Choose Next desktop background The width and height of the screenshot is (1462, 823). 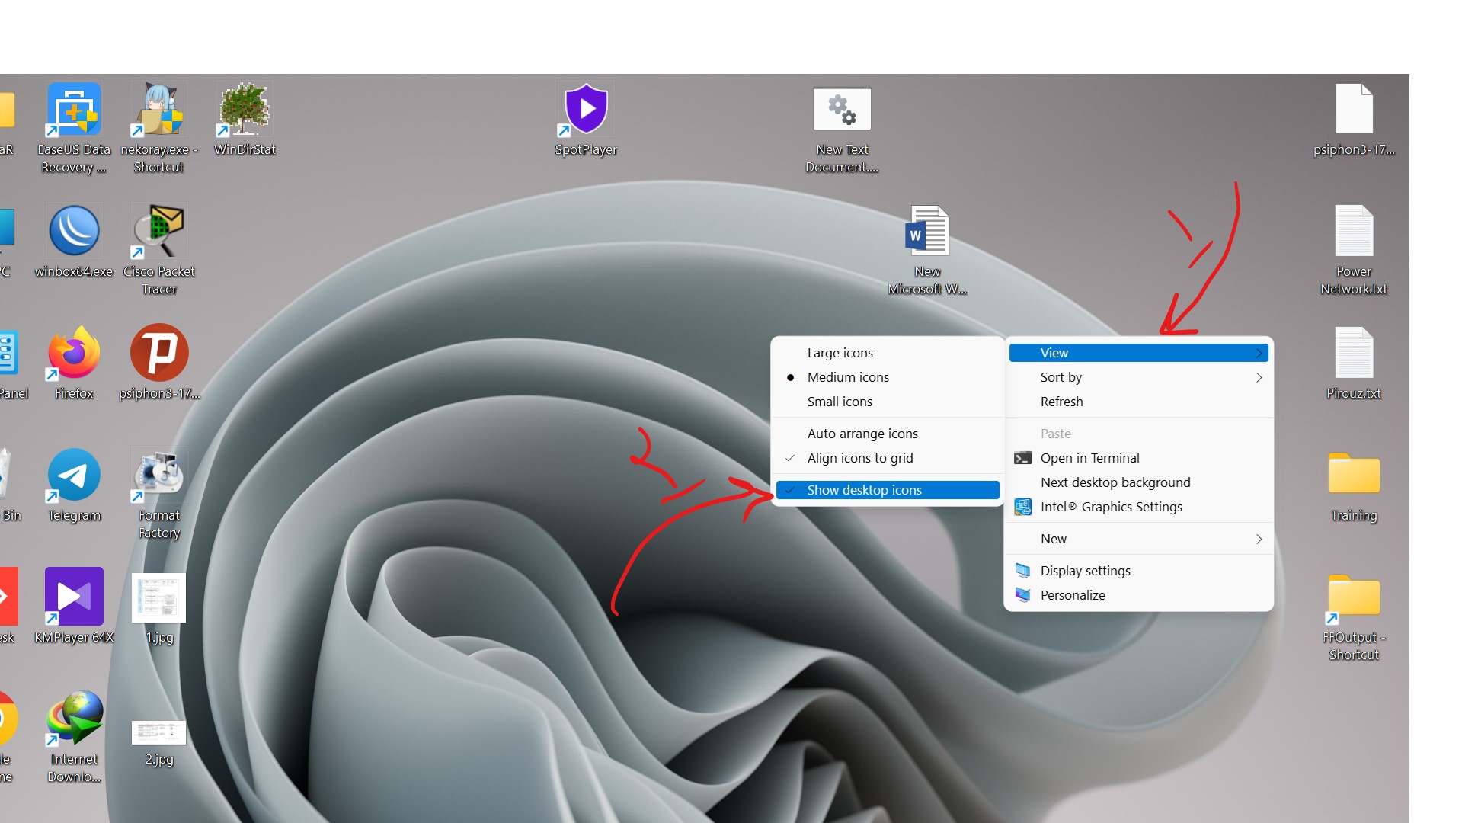1139,482
